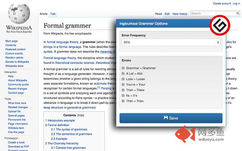Toggle the Grammar = Grammer checkbox
This screenshot has width=242, height=151.
point(123,68)
